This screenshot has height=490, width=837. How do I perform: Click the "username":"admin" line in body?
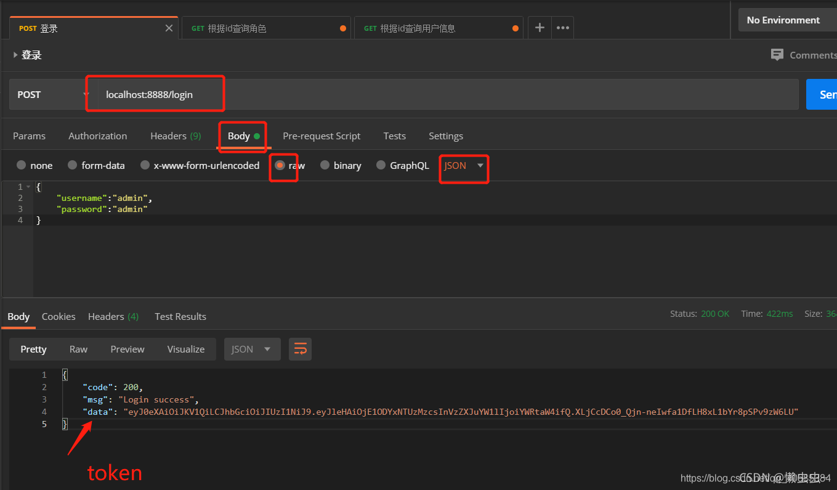[103, 198]
